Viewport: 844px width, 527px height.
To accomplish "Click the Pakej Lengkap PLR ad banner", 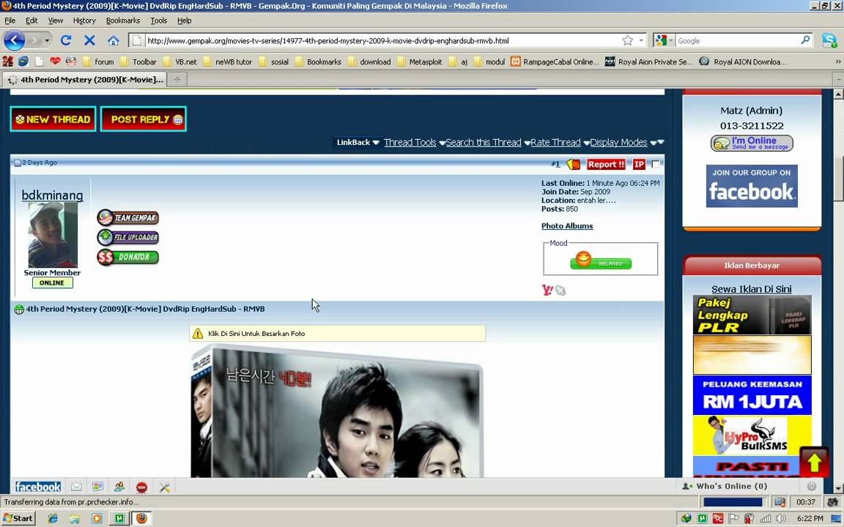I will coord(752,315).
